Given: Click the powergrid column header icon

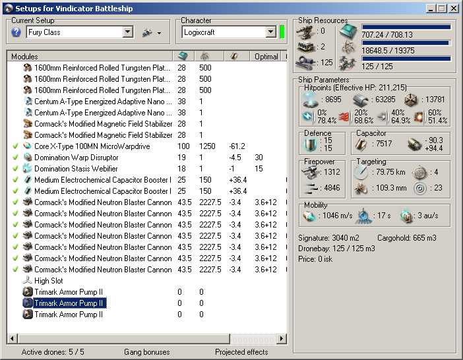Looking at the screenshot, I should pyautogui.click(x=204, y=56).
